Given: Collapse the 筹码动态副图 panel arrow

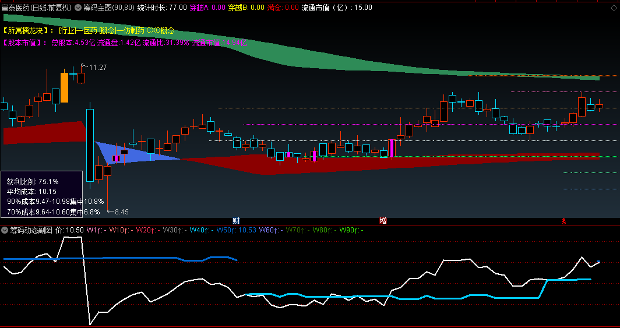Looking at the screenshot, I should [5, 230].
